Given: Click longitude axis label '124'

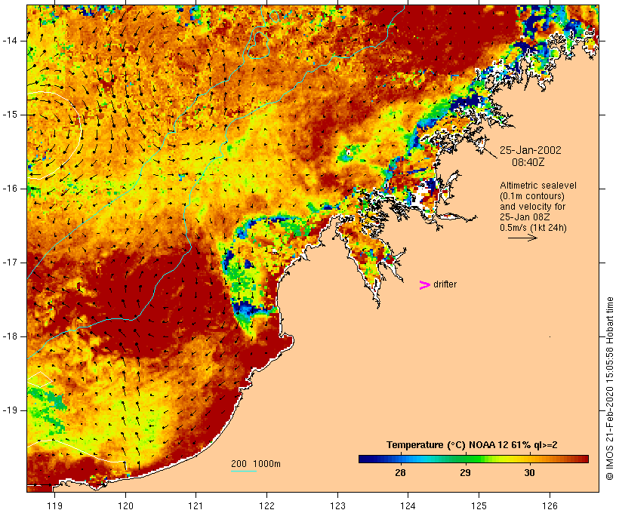Looking at the screenshot, I should point(408,505).
